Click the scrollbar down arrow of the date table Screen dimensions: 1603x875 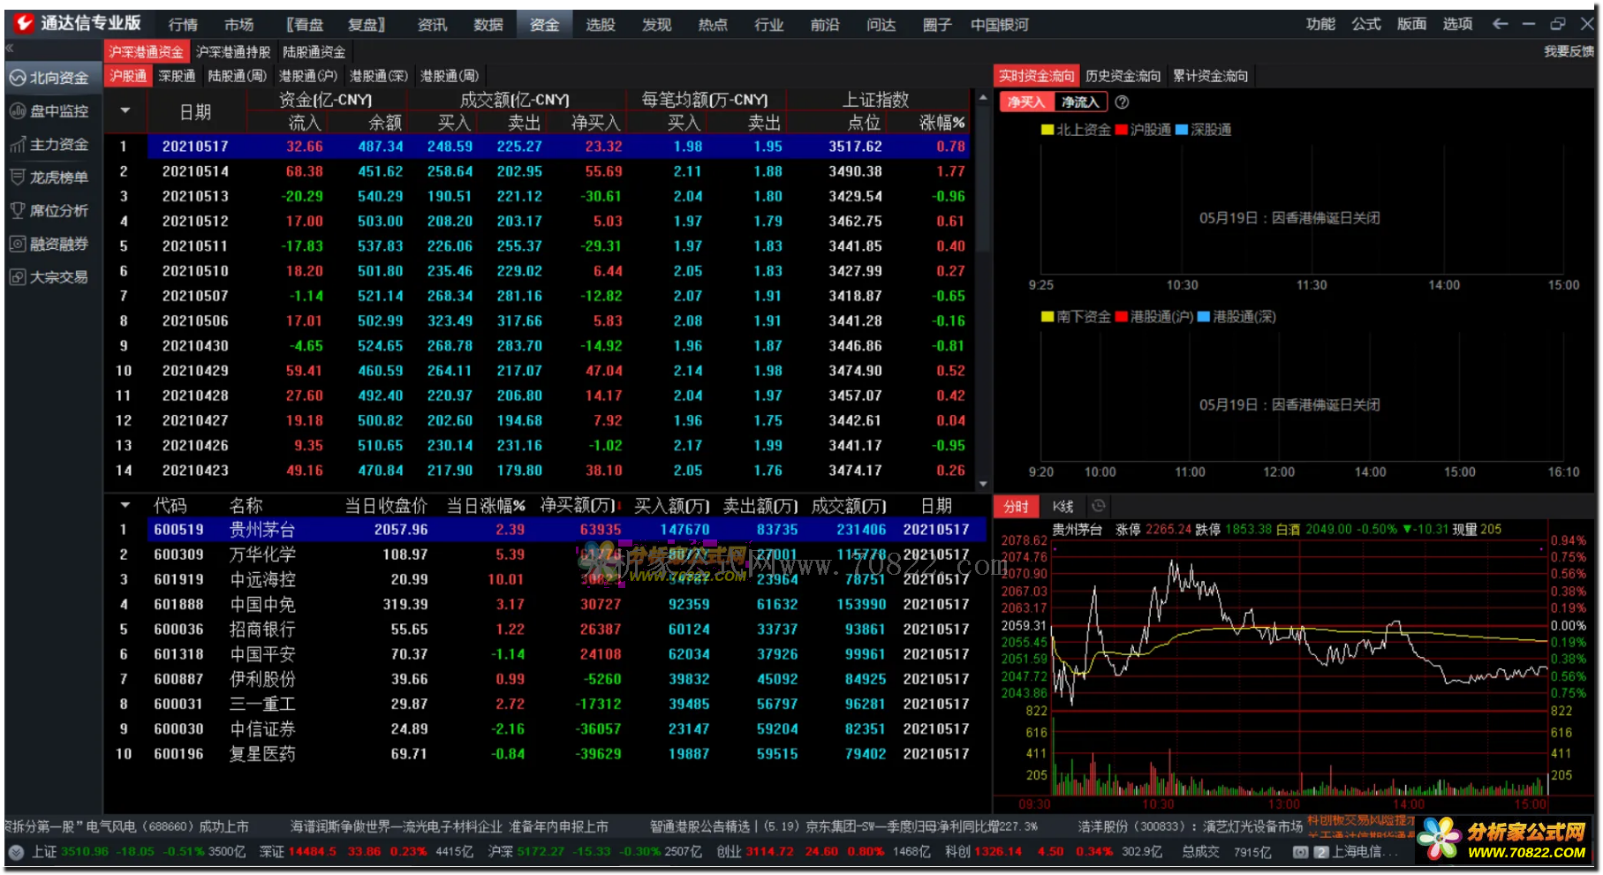coord(982,484)
